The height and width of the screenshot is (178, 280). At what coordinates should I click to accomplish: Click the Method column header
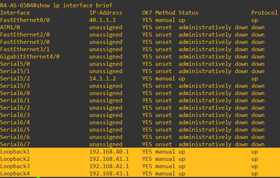click(x=165, y=13)
